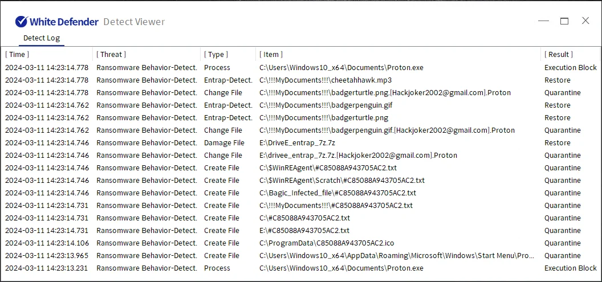Sort by the Threat column header

[x=111, y=55]
